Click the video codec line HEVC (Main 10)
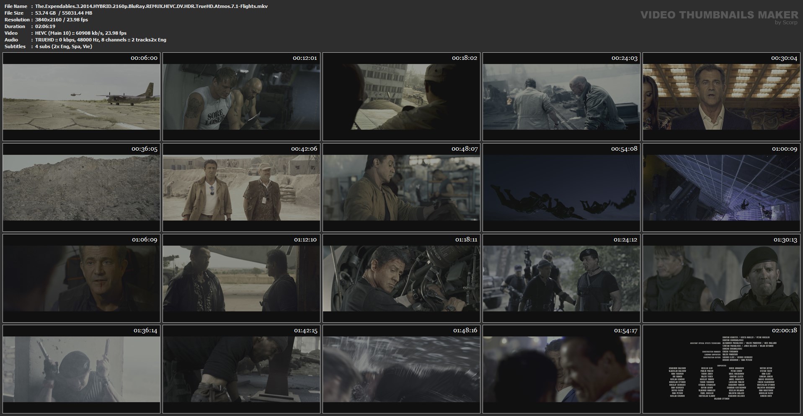Screen dimensions: 803x416 point(81,33)
